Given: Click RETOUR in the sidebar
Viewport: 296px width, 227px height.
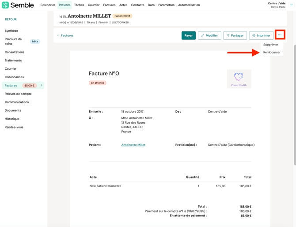Looking at the screenshot, I should point(11,19).
